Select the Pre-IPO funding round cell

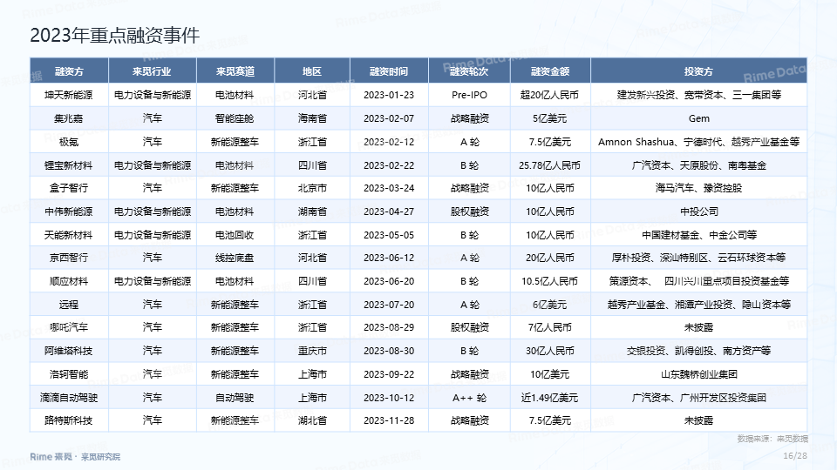[x=469, y=95]
